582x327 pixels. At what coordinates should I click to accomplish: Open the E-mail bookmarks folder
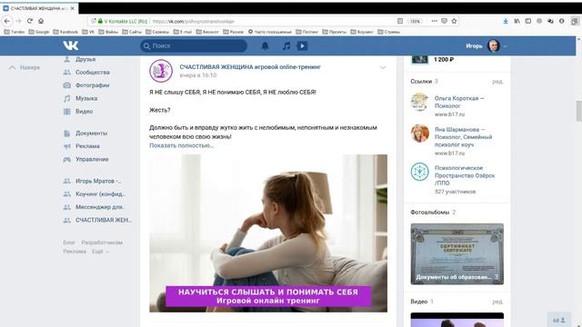point(183,32)
